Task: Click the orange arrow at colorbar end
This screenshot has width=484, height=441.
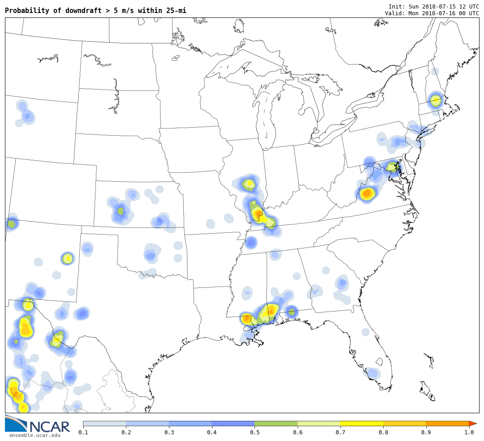Action: pyautogui.click(x=472, y=423)
